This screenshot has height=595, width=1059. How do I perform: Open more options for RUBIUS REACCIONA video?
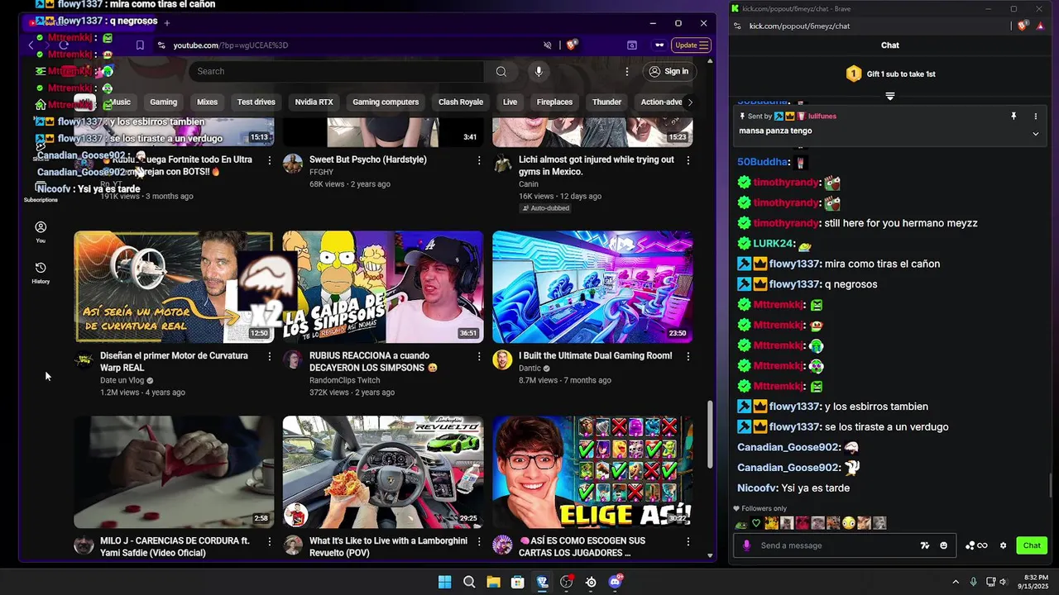(x=479, y=356)
